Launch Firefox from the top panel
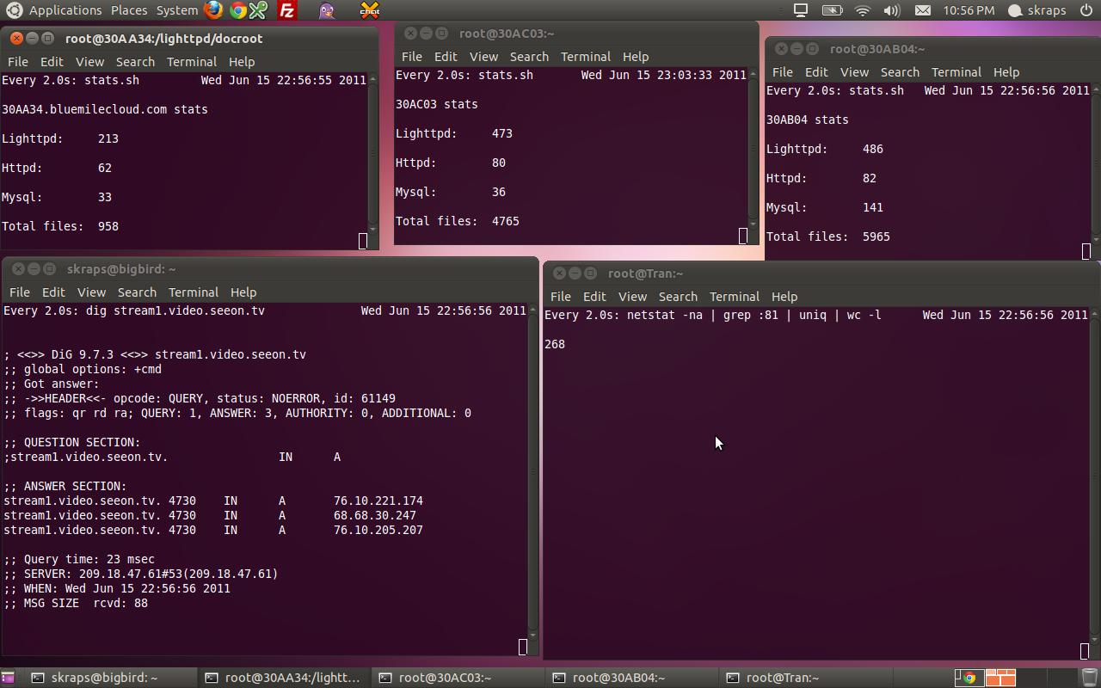 (x=213, y=10)
